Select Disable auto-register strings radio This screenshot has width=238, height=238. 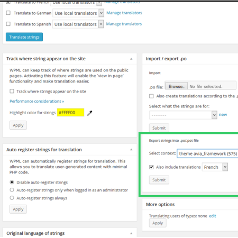click(12, 182)
